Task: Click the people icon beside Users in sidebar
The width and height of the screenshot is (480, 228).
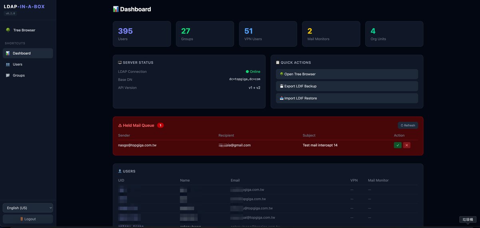Action: (8, 64)
